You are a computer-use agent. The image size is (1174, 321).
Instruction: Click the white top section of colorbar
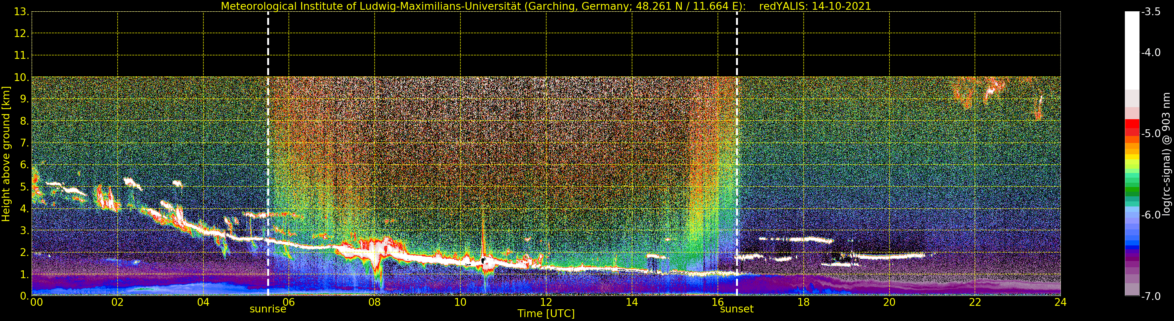(1132, 50)
